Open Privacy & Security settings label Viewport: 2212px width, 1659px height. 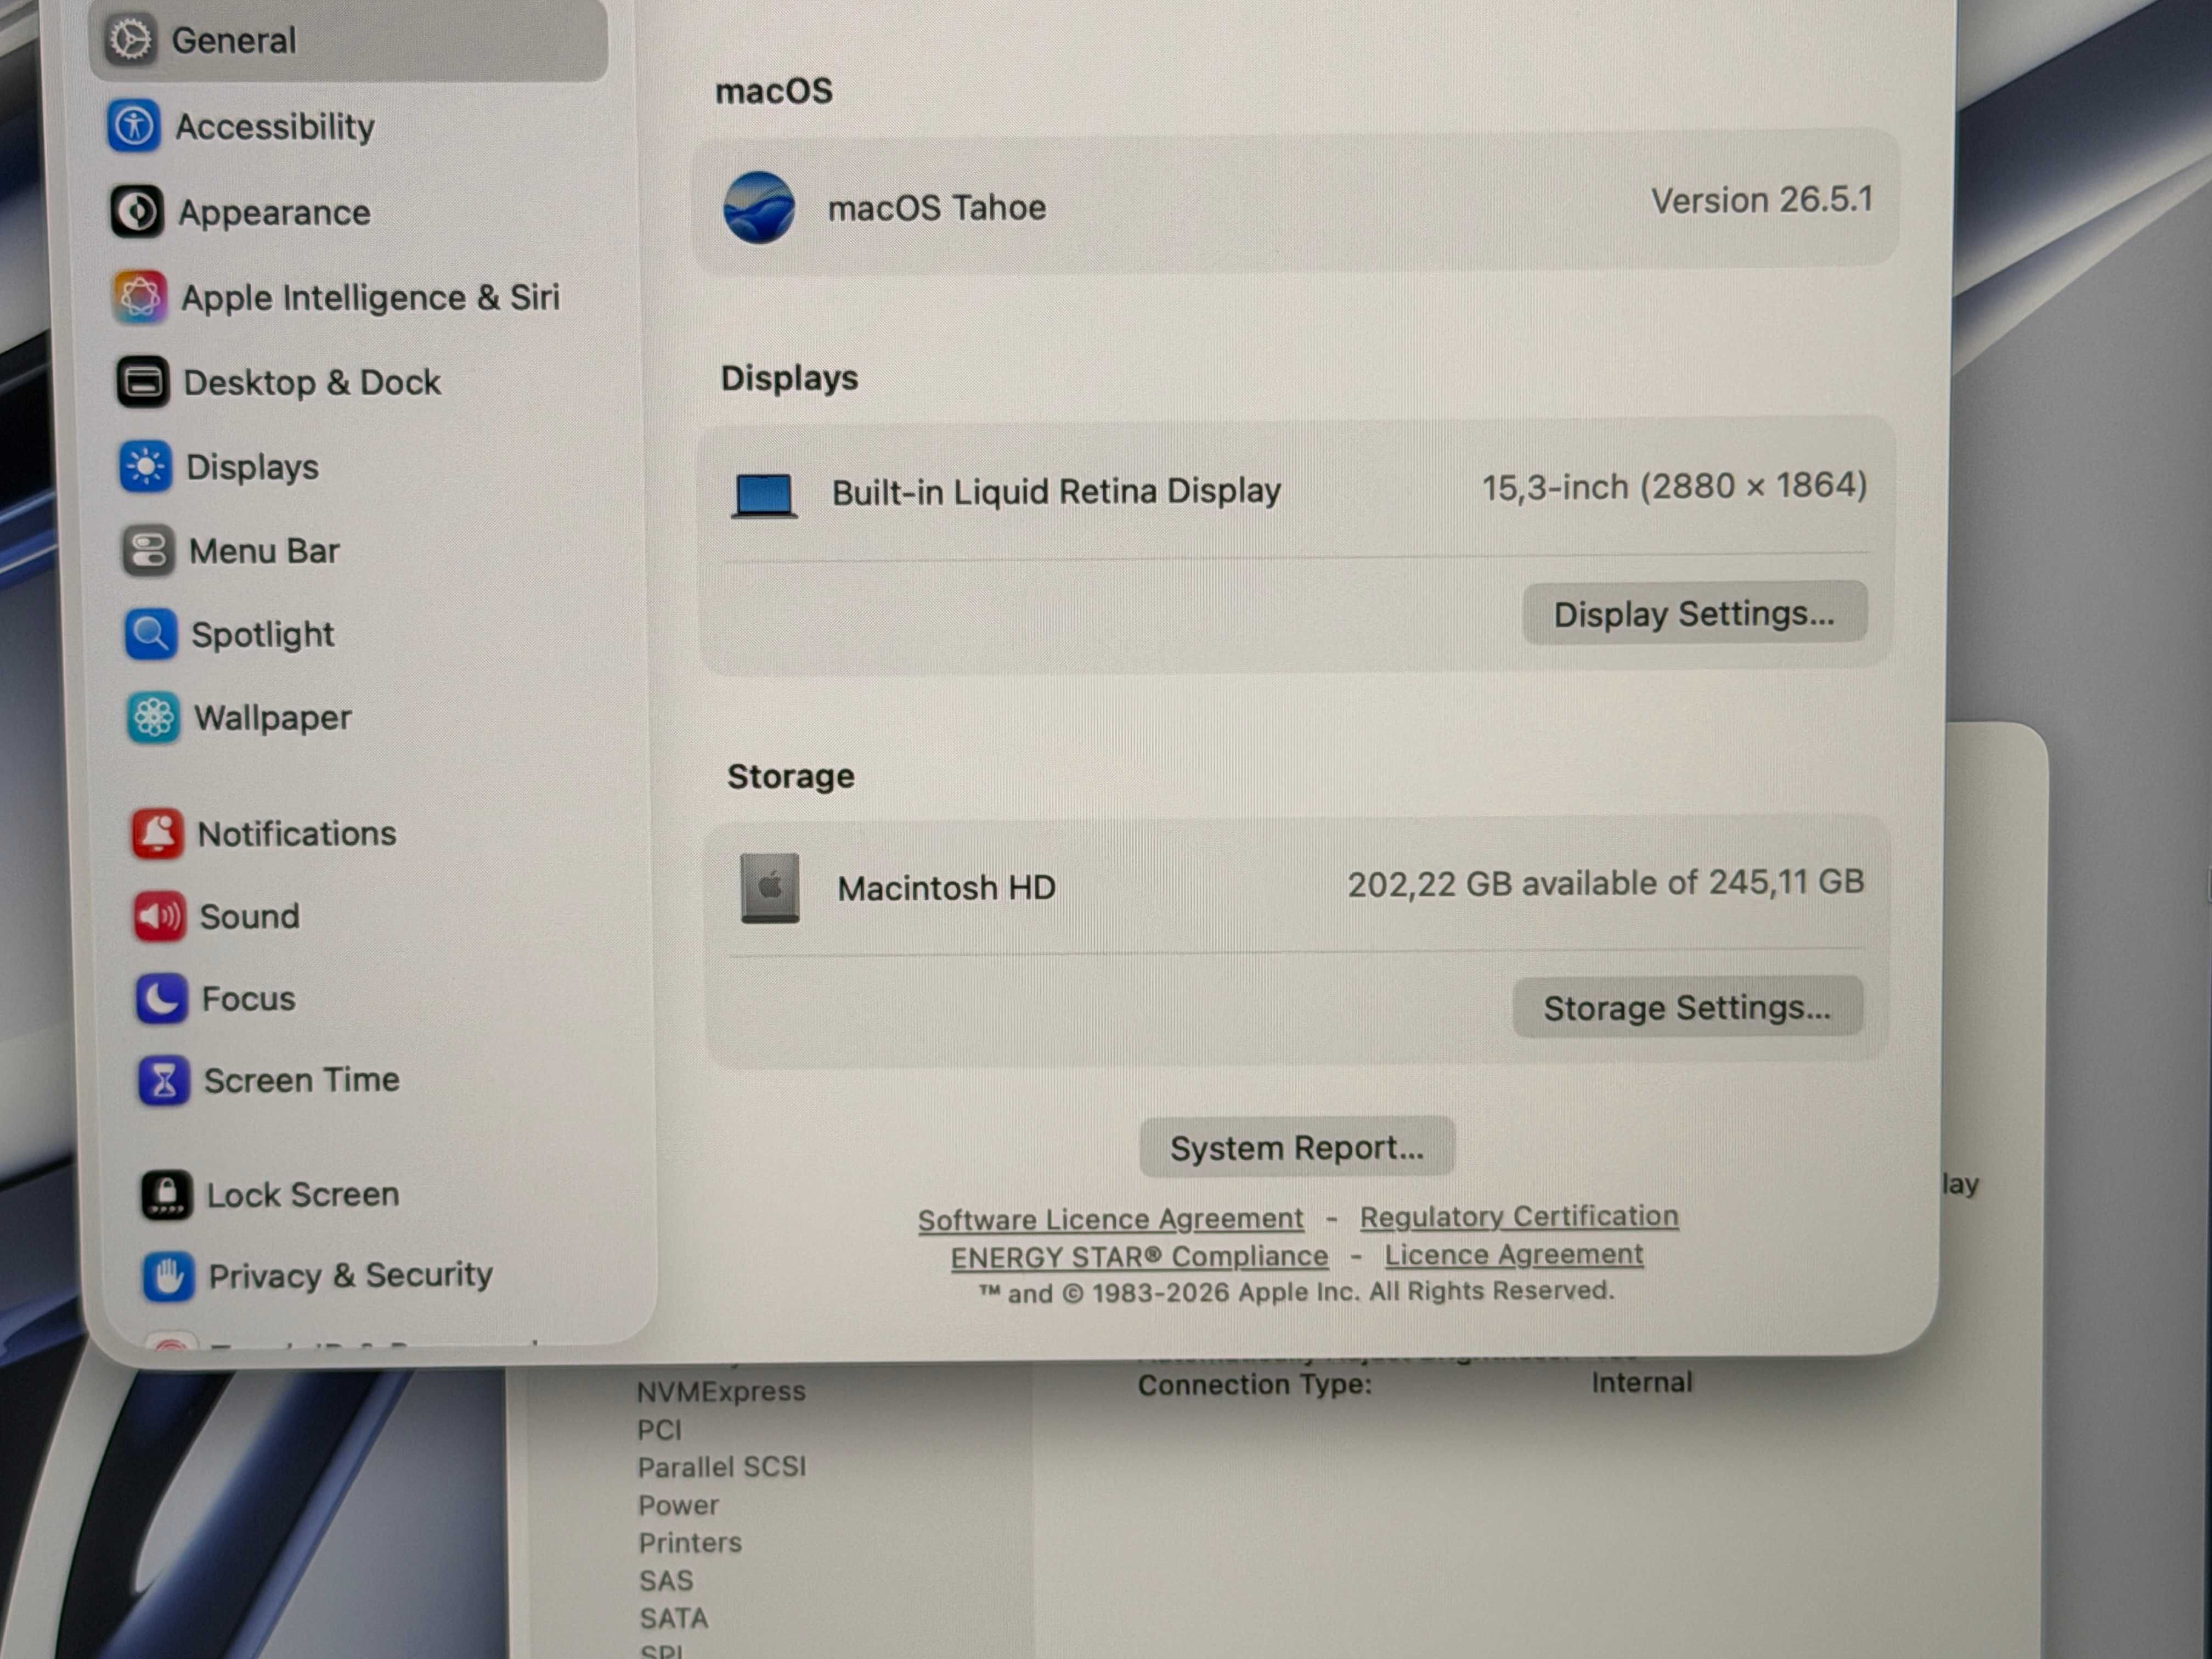(x=351, y=1275)
